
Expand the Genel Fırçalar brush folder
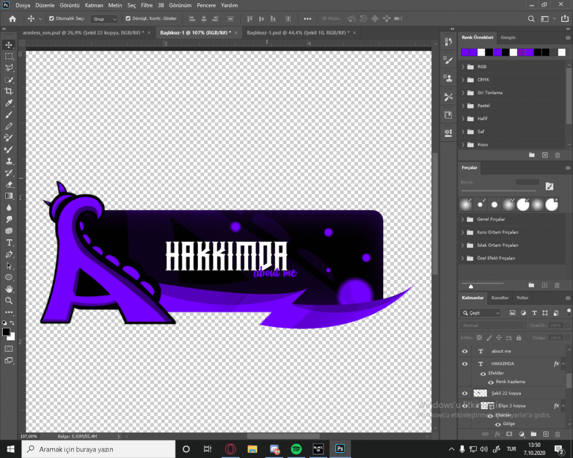coord(463,219)
